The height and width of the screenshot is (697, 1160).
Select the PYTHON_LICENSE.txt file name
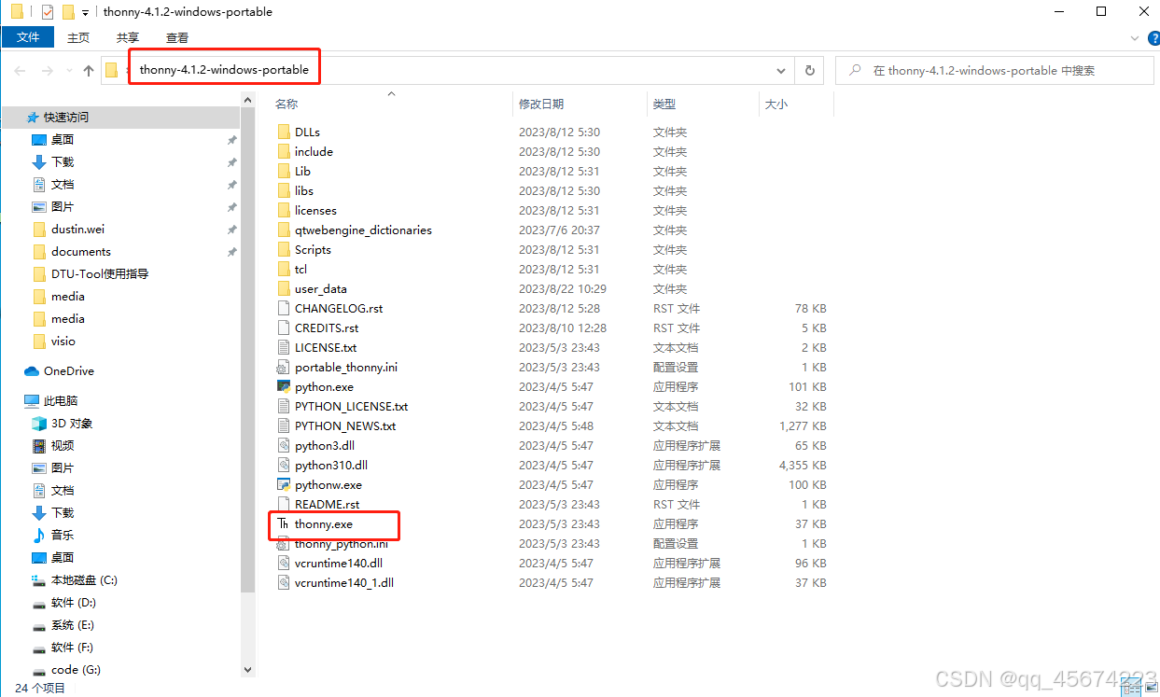[x=351, y=406]
